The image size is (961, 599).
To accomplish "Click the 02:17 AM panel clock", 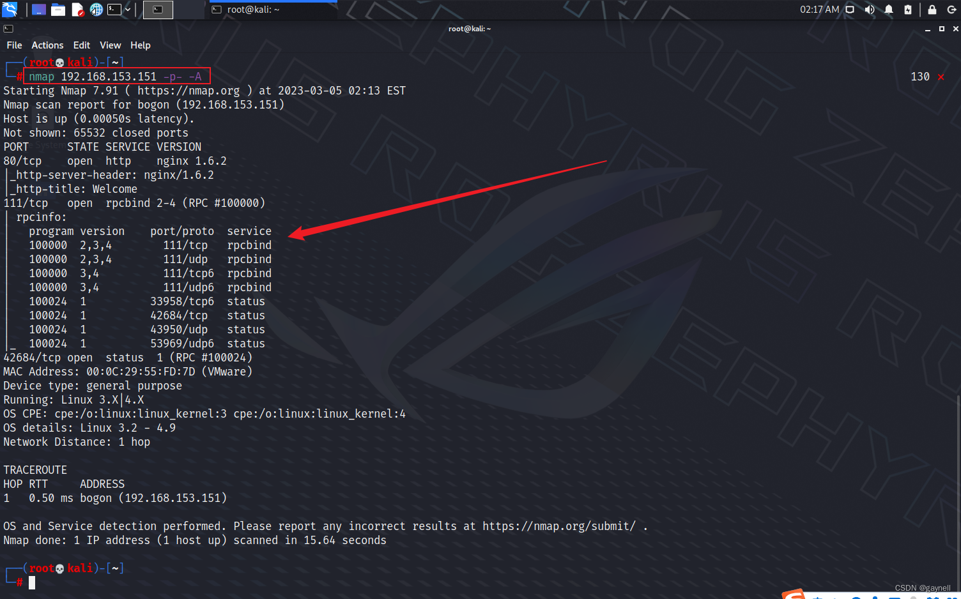I will click(x=819, y=10).
